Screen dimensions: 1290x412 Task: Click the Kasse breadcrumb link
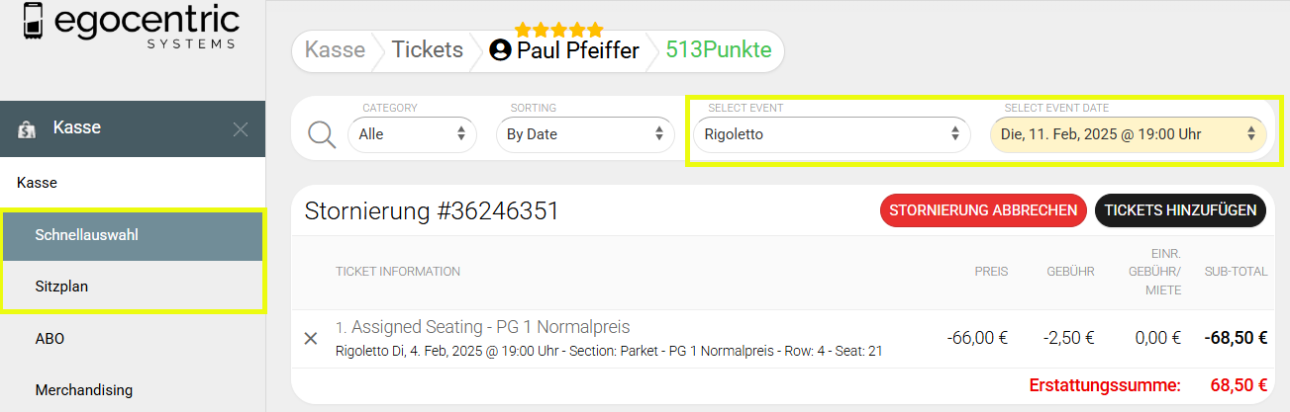(x=335, y=50)
